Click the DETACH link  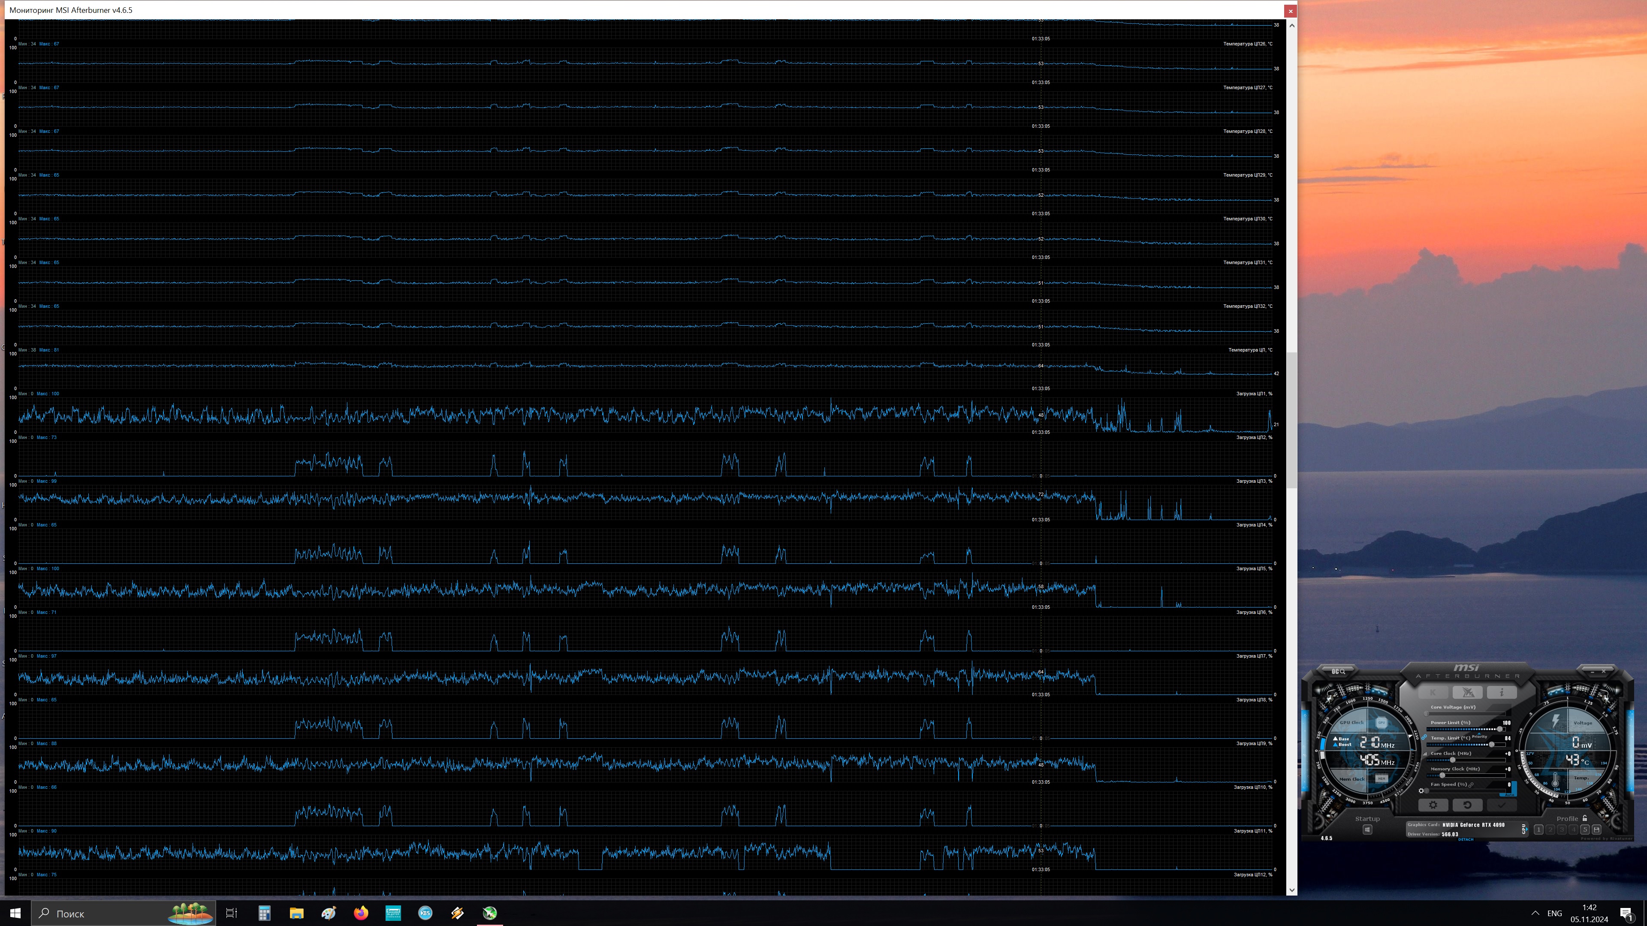tap(1466, 840)
